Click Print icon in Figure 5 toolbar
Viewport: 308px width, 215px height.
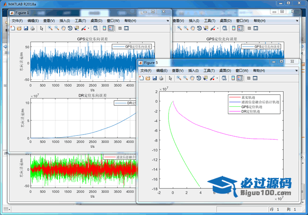161,78
